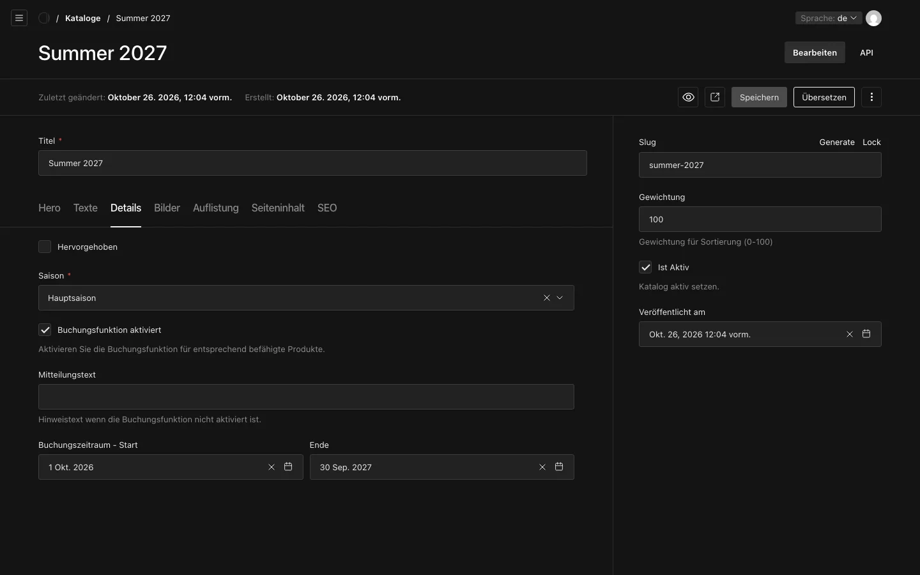Open the hamburger navigation menu
920x575 pixels.
point(19,18)
